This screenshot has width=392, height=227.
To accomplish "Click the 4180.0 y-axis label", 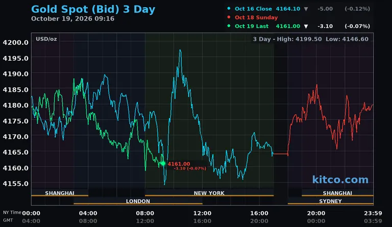I will coord(15,106).
